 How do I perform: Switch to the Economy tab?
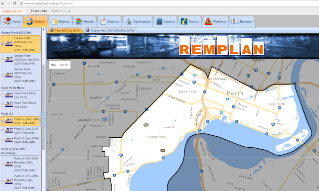coord(39,11)
